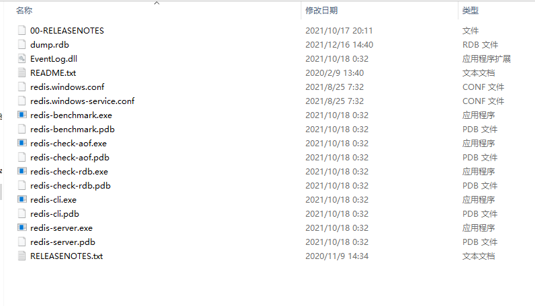This screenshot has width=535, height=306.
Task: Click the README.txt text document icon
Action: click(22, 72)
